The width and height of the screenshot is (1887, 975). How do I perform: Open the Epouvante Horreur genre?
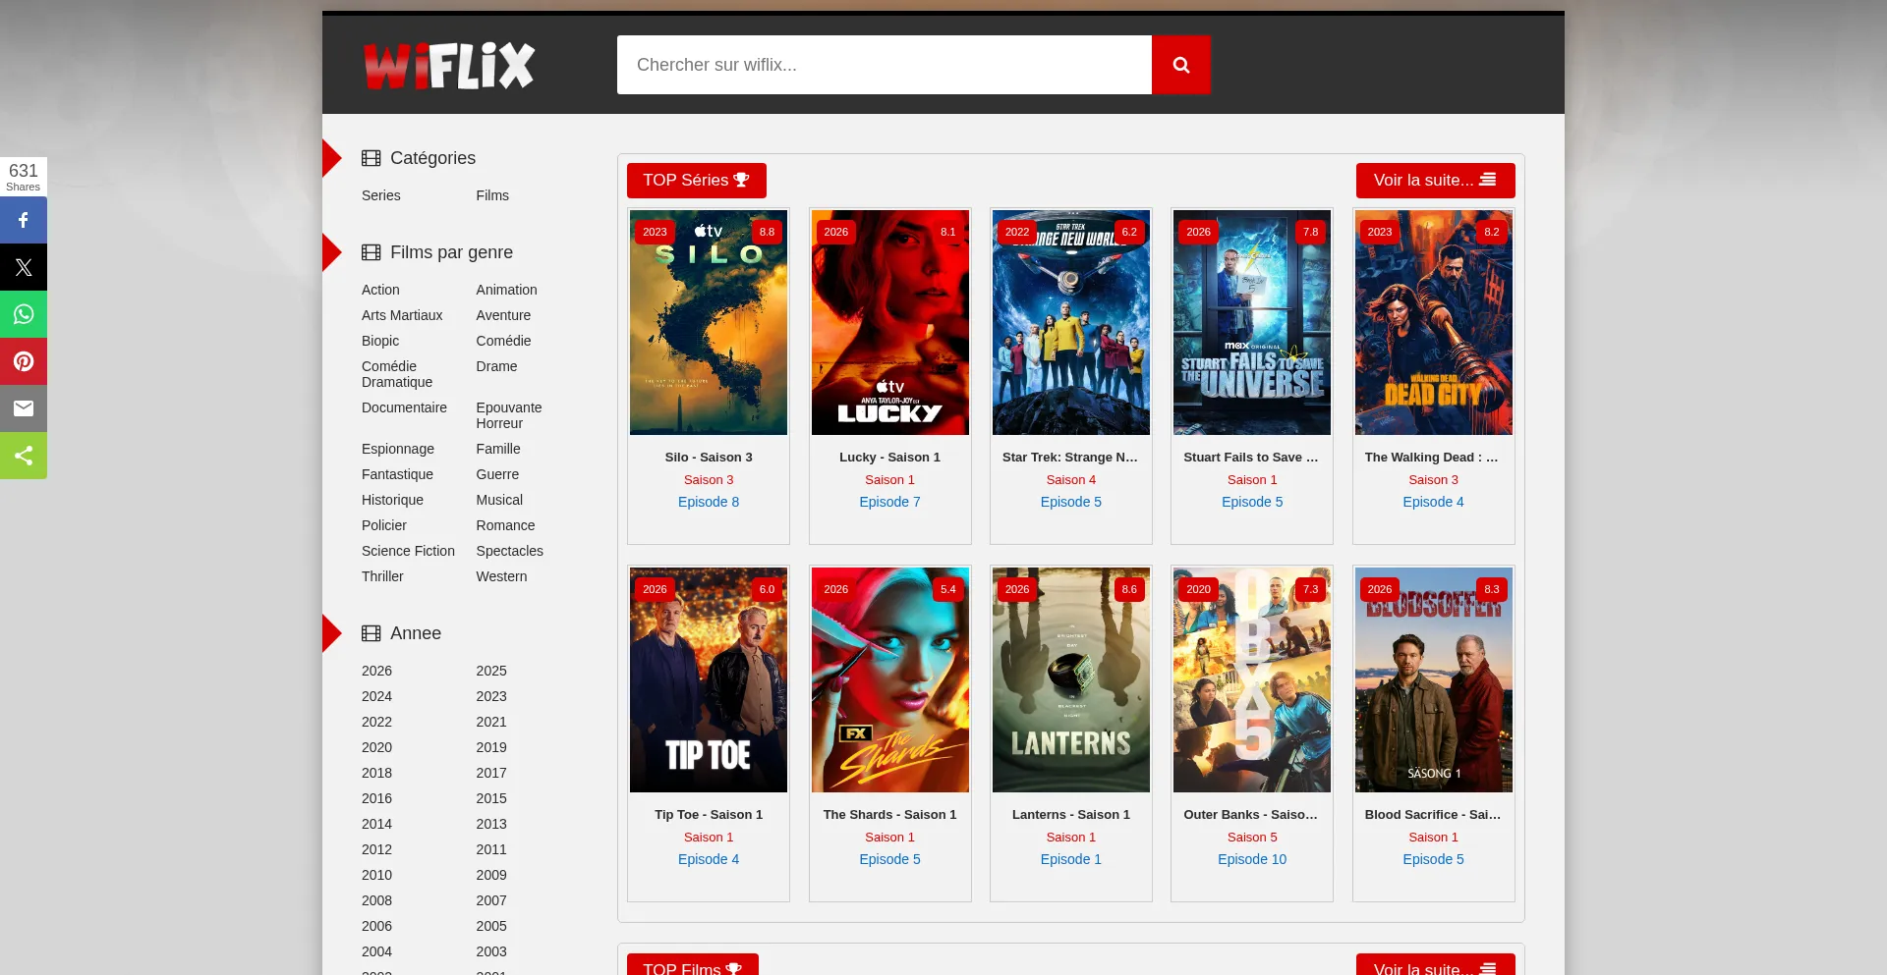(509, 415)
